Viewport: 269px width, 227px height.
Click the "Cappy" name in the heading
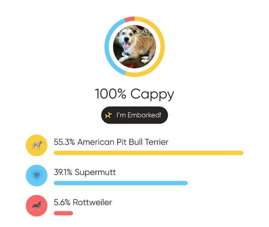point(152,94)
